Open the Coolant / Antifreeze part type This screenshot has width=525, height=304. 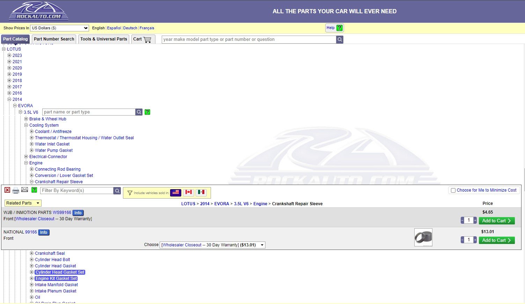pos(53,132)
